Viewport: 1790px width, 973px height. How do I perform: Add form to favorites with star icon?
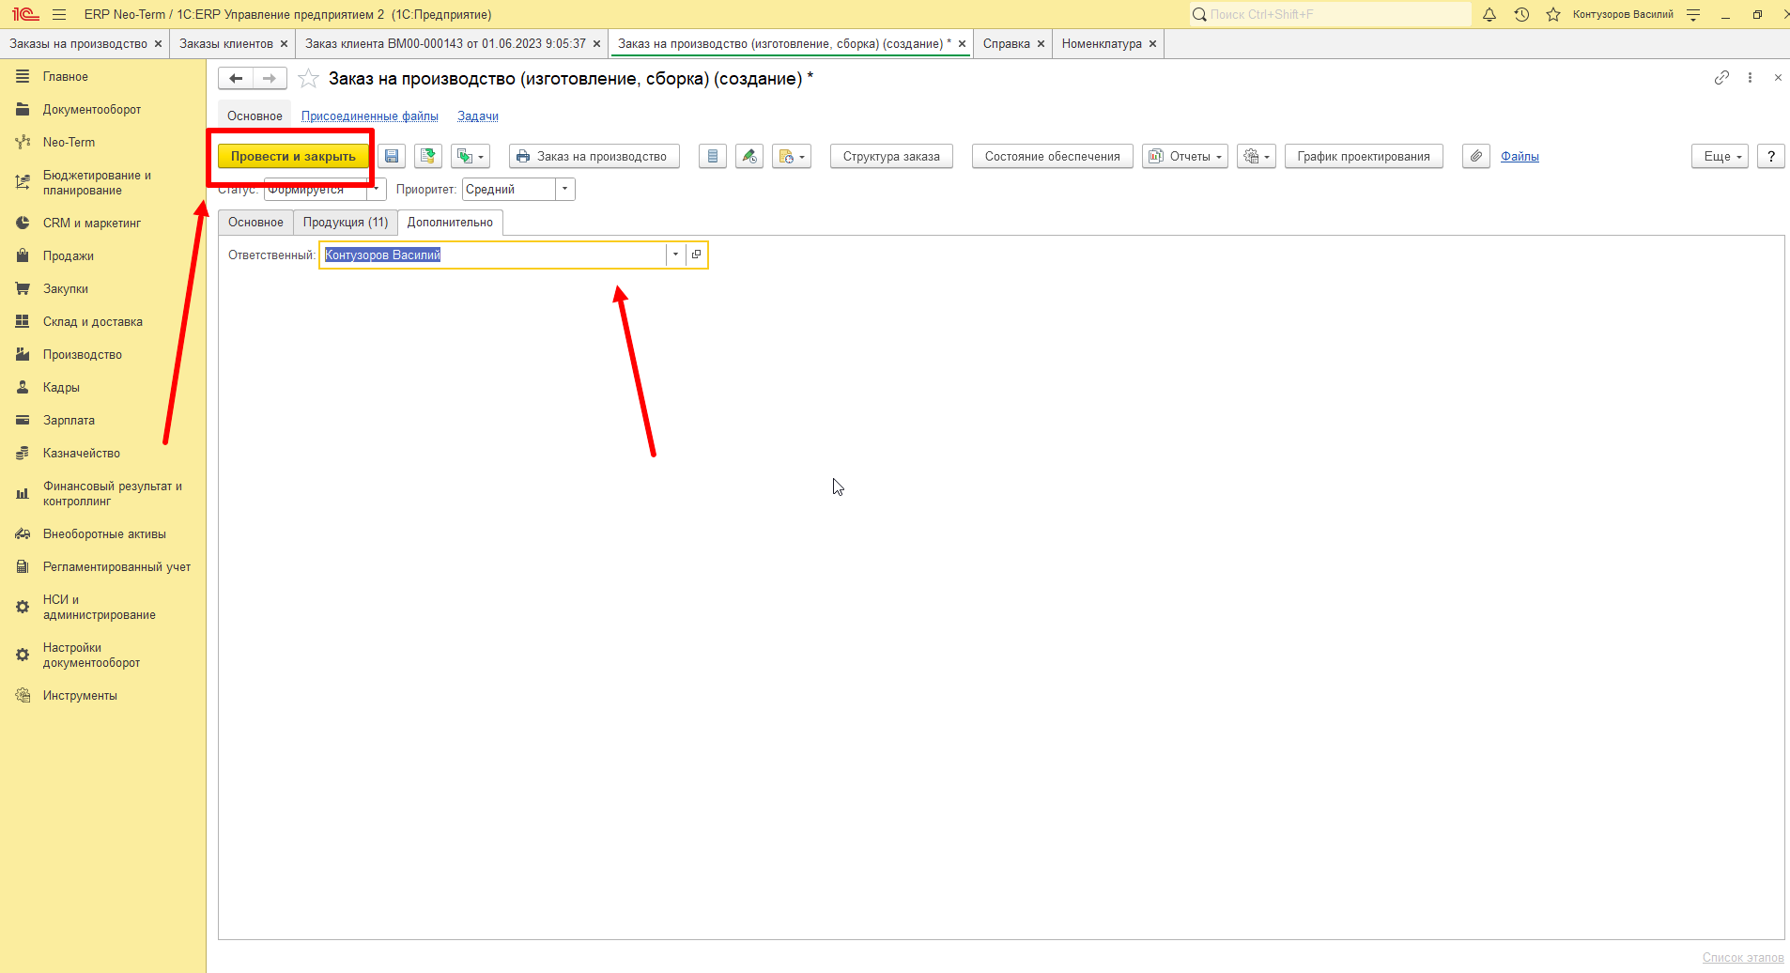pos(308,79)
